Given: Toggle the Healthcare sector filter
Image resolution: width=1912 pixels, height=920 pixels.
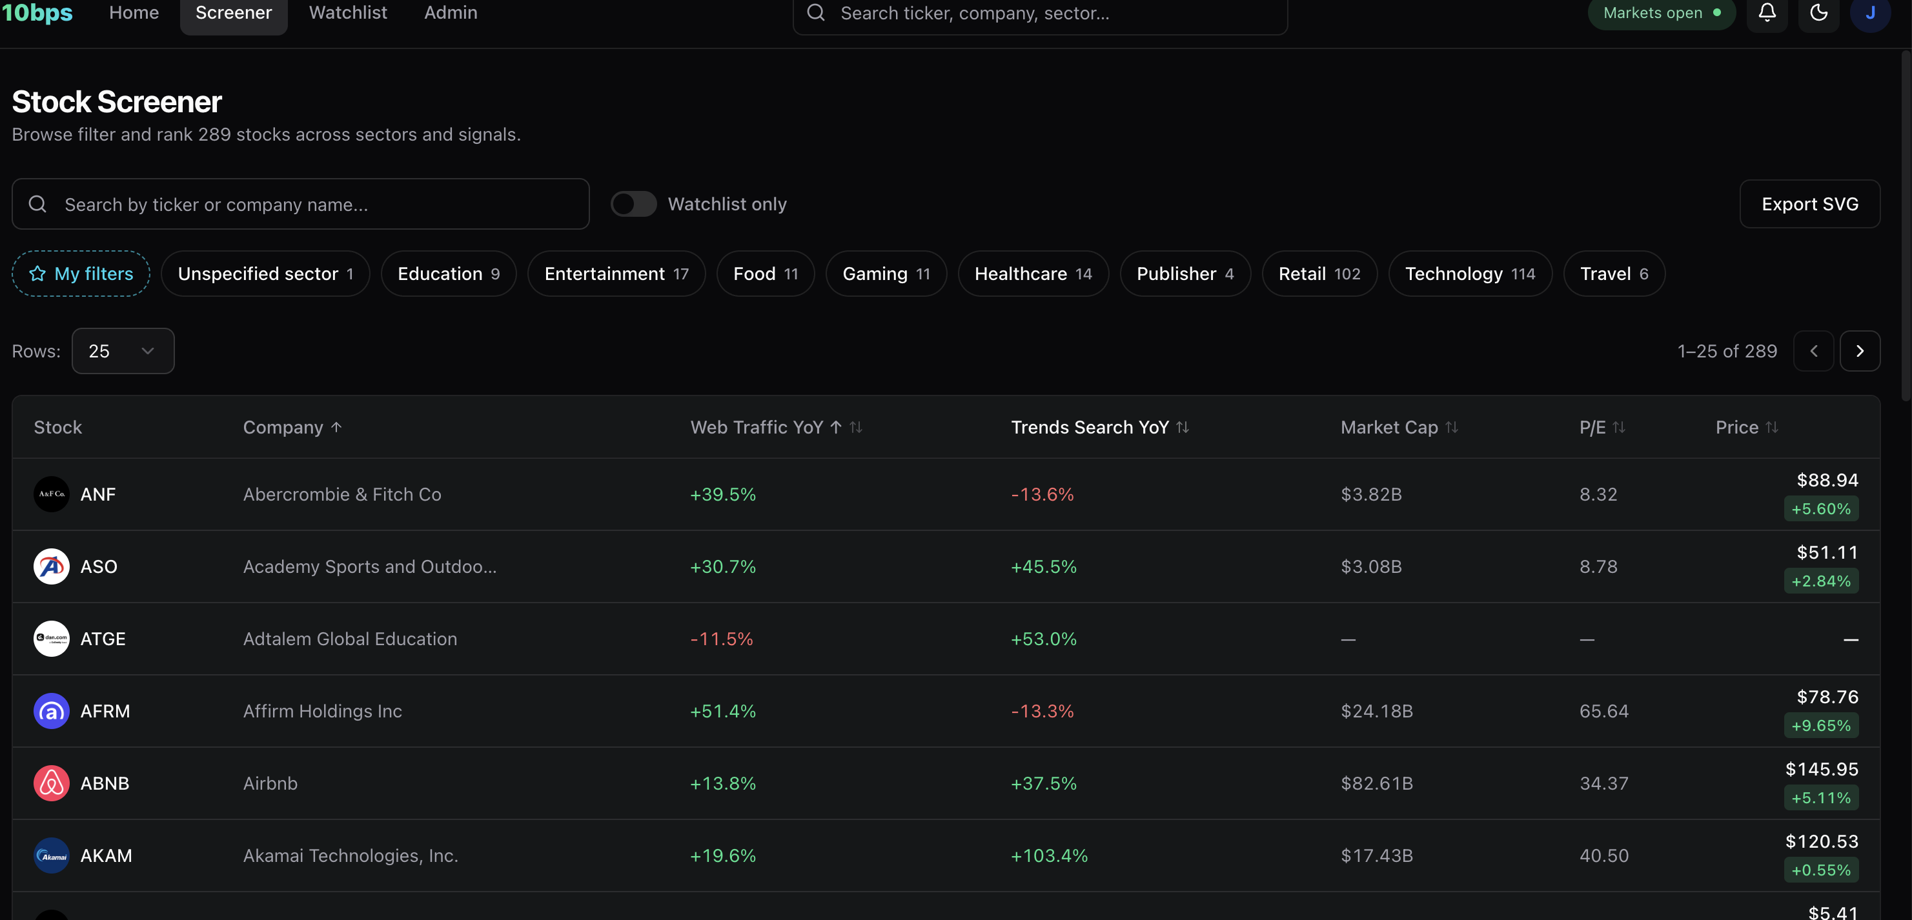Looking at the screenshot, I should 1033,274.
